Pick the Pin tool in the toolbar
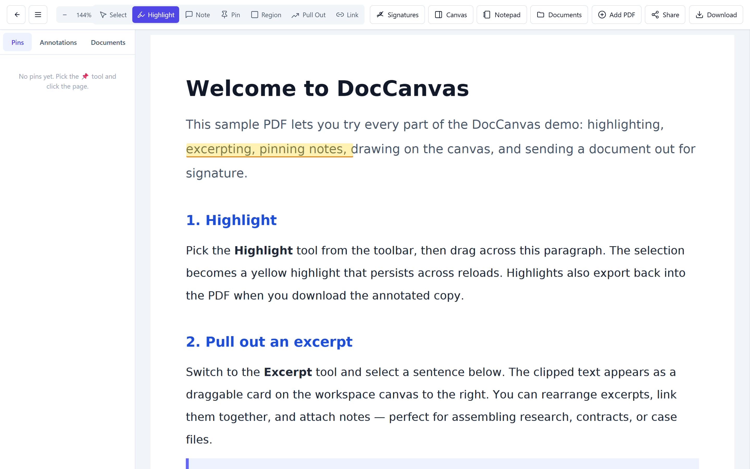The height and width of the screenshot is (469, 750). coord(230,15)
